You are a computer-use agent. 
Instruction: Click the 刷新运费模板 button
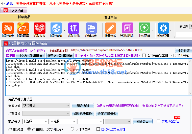pyautogui.click(x=83, y=114)
